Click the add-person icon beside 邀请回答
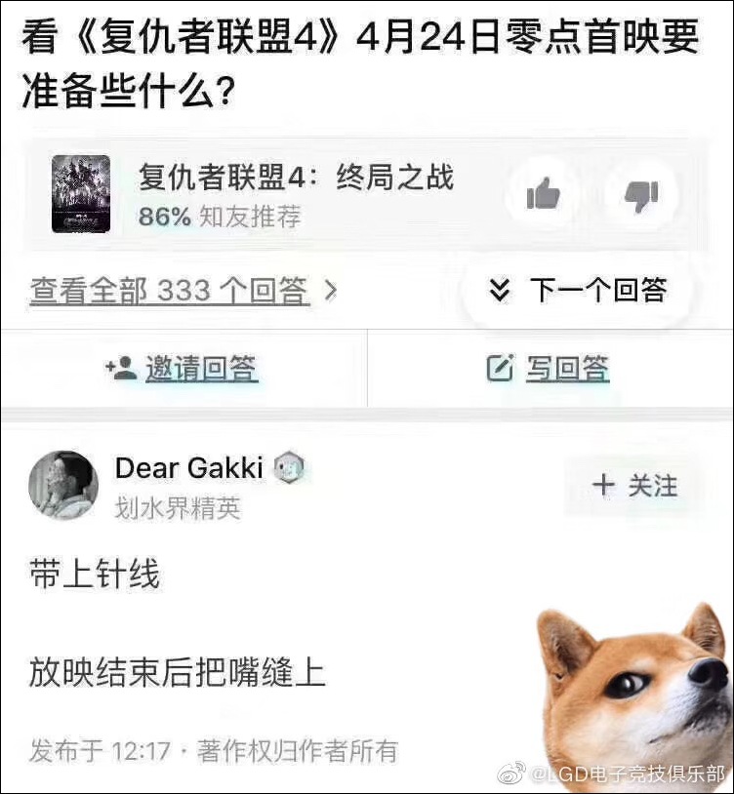This screenshot has width=734, height=794. 121,368
